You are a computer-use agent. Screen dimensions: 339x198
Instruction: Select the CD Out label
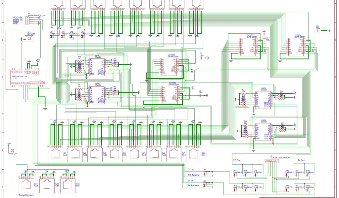237,160
